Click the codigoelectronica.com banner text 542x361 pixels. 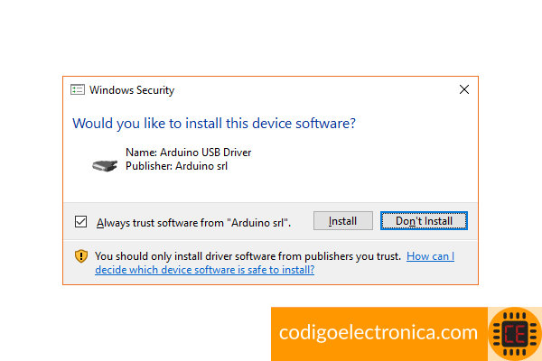(x=378, y=332)
